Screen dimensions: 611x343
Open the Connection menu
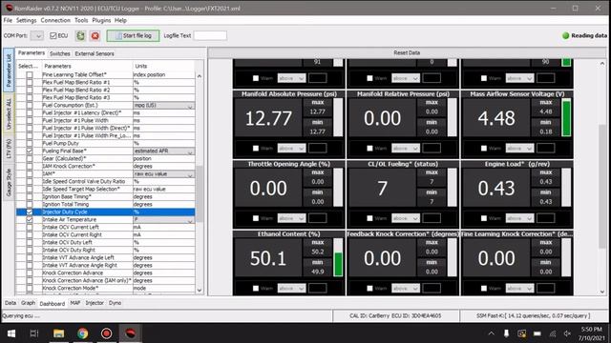(55, 20)
